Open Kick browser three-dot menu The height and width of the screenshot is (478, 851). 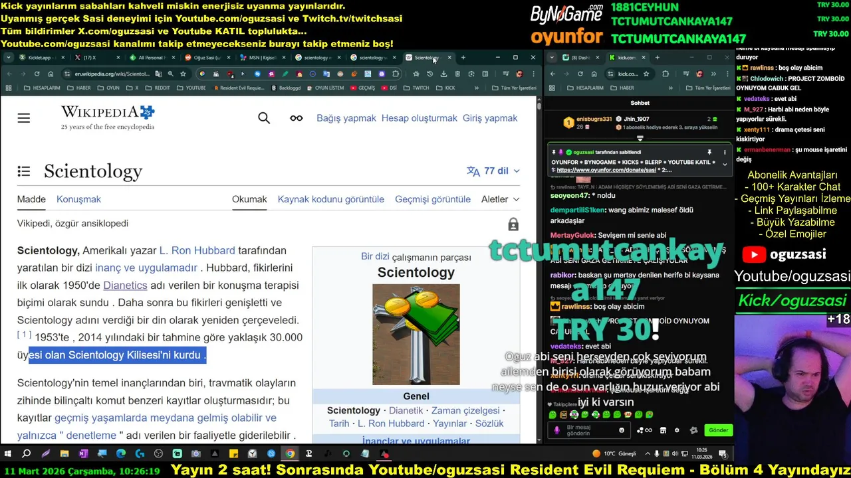[x=726, y=74]
